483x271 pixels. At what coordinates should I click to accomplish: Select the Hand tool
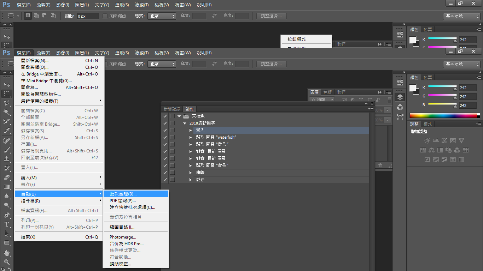click(7, 253)
